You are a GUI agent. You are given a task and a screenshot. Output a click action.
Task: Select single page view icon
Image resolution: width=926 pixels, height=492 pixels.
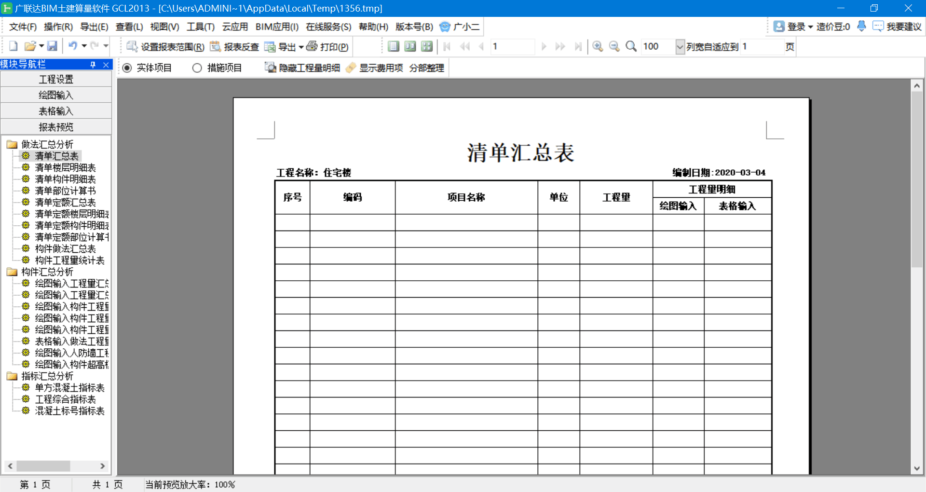(x=394, y=46)
